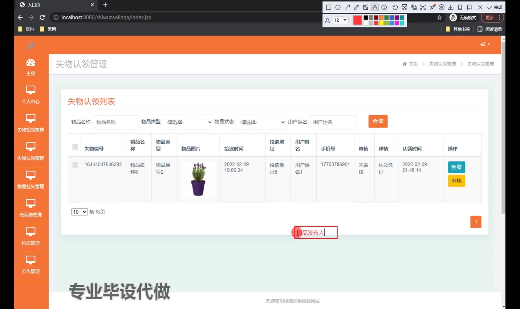Open 光荣榜管理 in the sidebar
The height and width of the screenshot is (309, 520).
[x=31, y=208]
